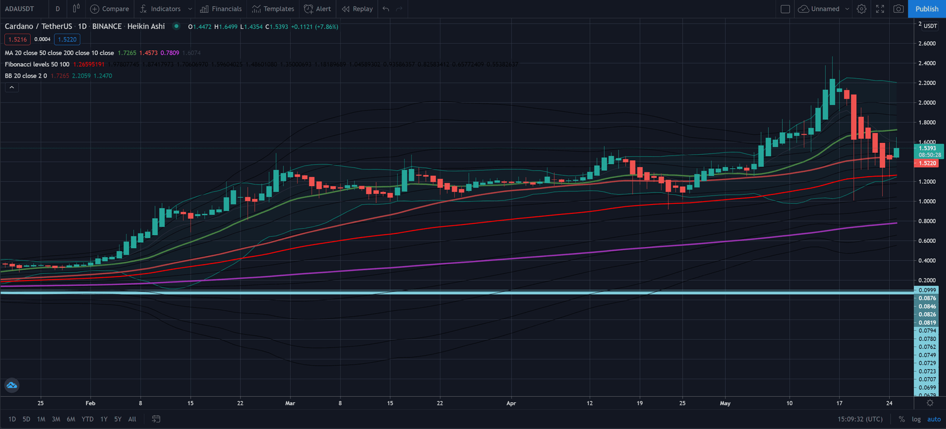Toggle percent scale mode
Image resolution: width=946 pixels, height=429 pixels.
pyautogui.click(x=902, y=419)
